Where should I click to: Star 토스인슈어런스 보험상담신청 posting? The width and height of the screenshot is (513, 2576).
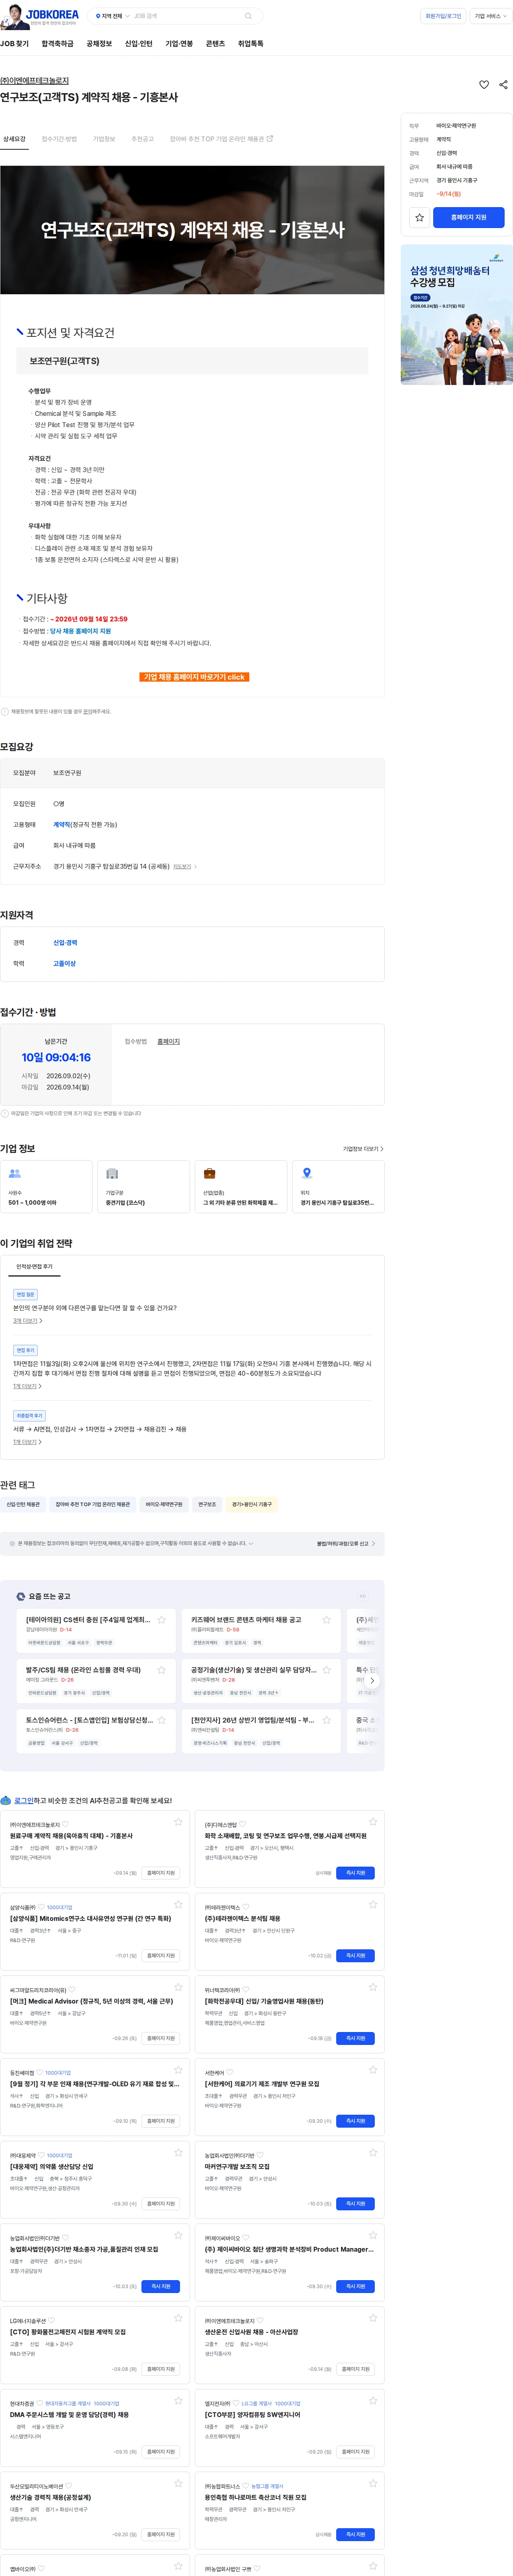coord(162,1720)
